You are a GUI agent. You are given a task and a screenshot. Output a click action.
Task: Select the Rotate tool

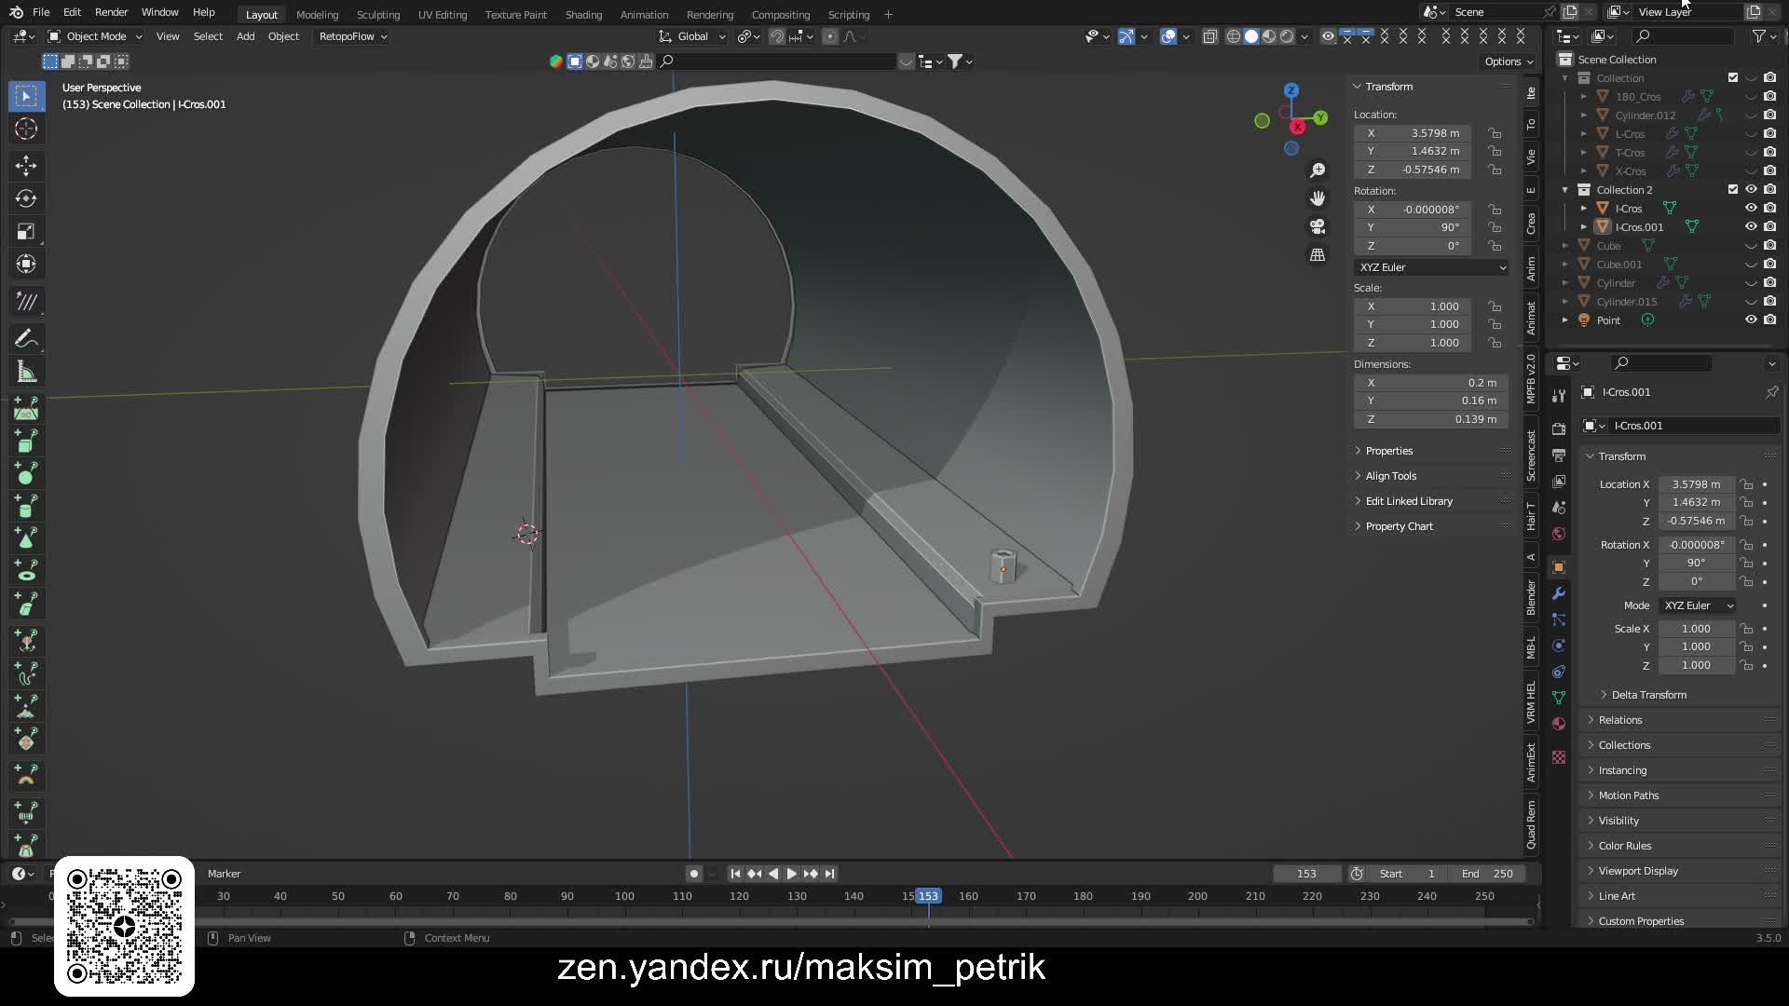click(25, 198)
